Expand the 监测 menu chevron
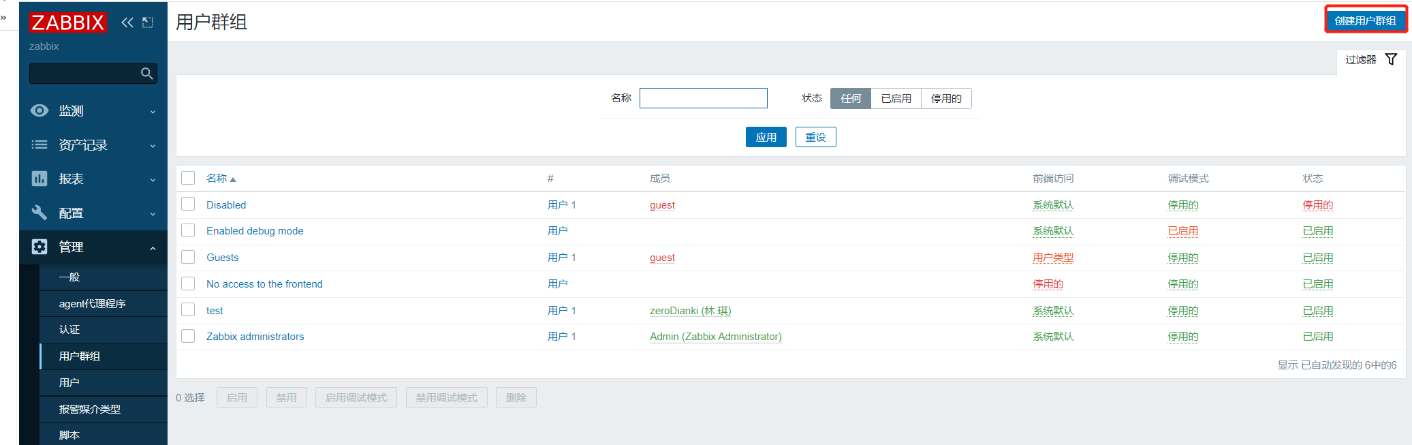 coord(153,112)
